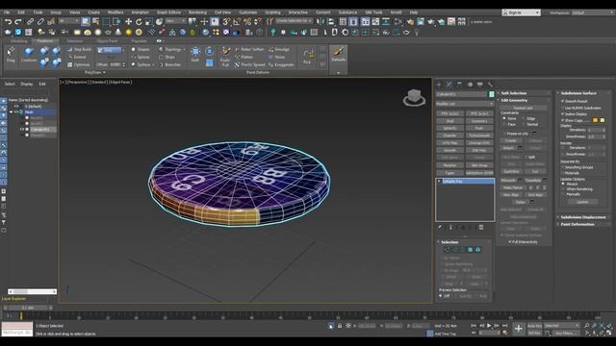Image resolution: width=616 pixels, height=346 pixels.
Task: Click the Unlink Selection icon
Action: coord(40,22)
